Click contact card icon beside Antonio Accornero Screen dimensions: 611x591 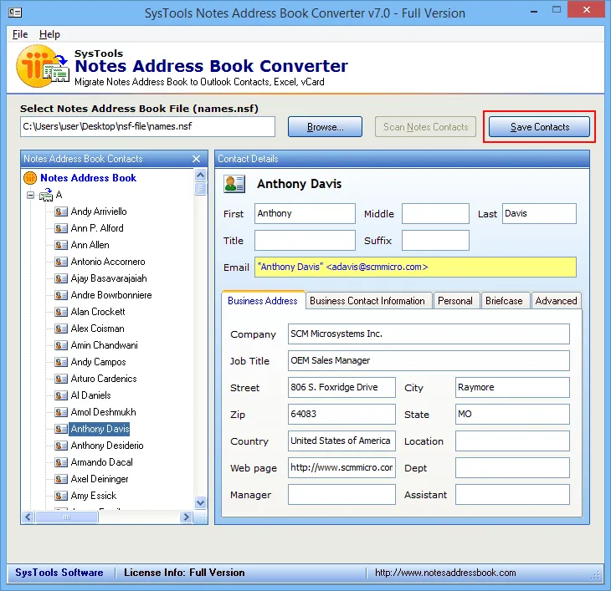(x=61, y=262)
